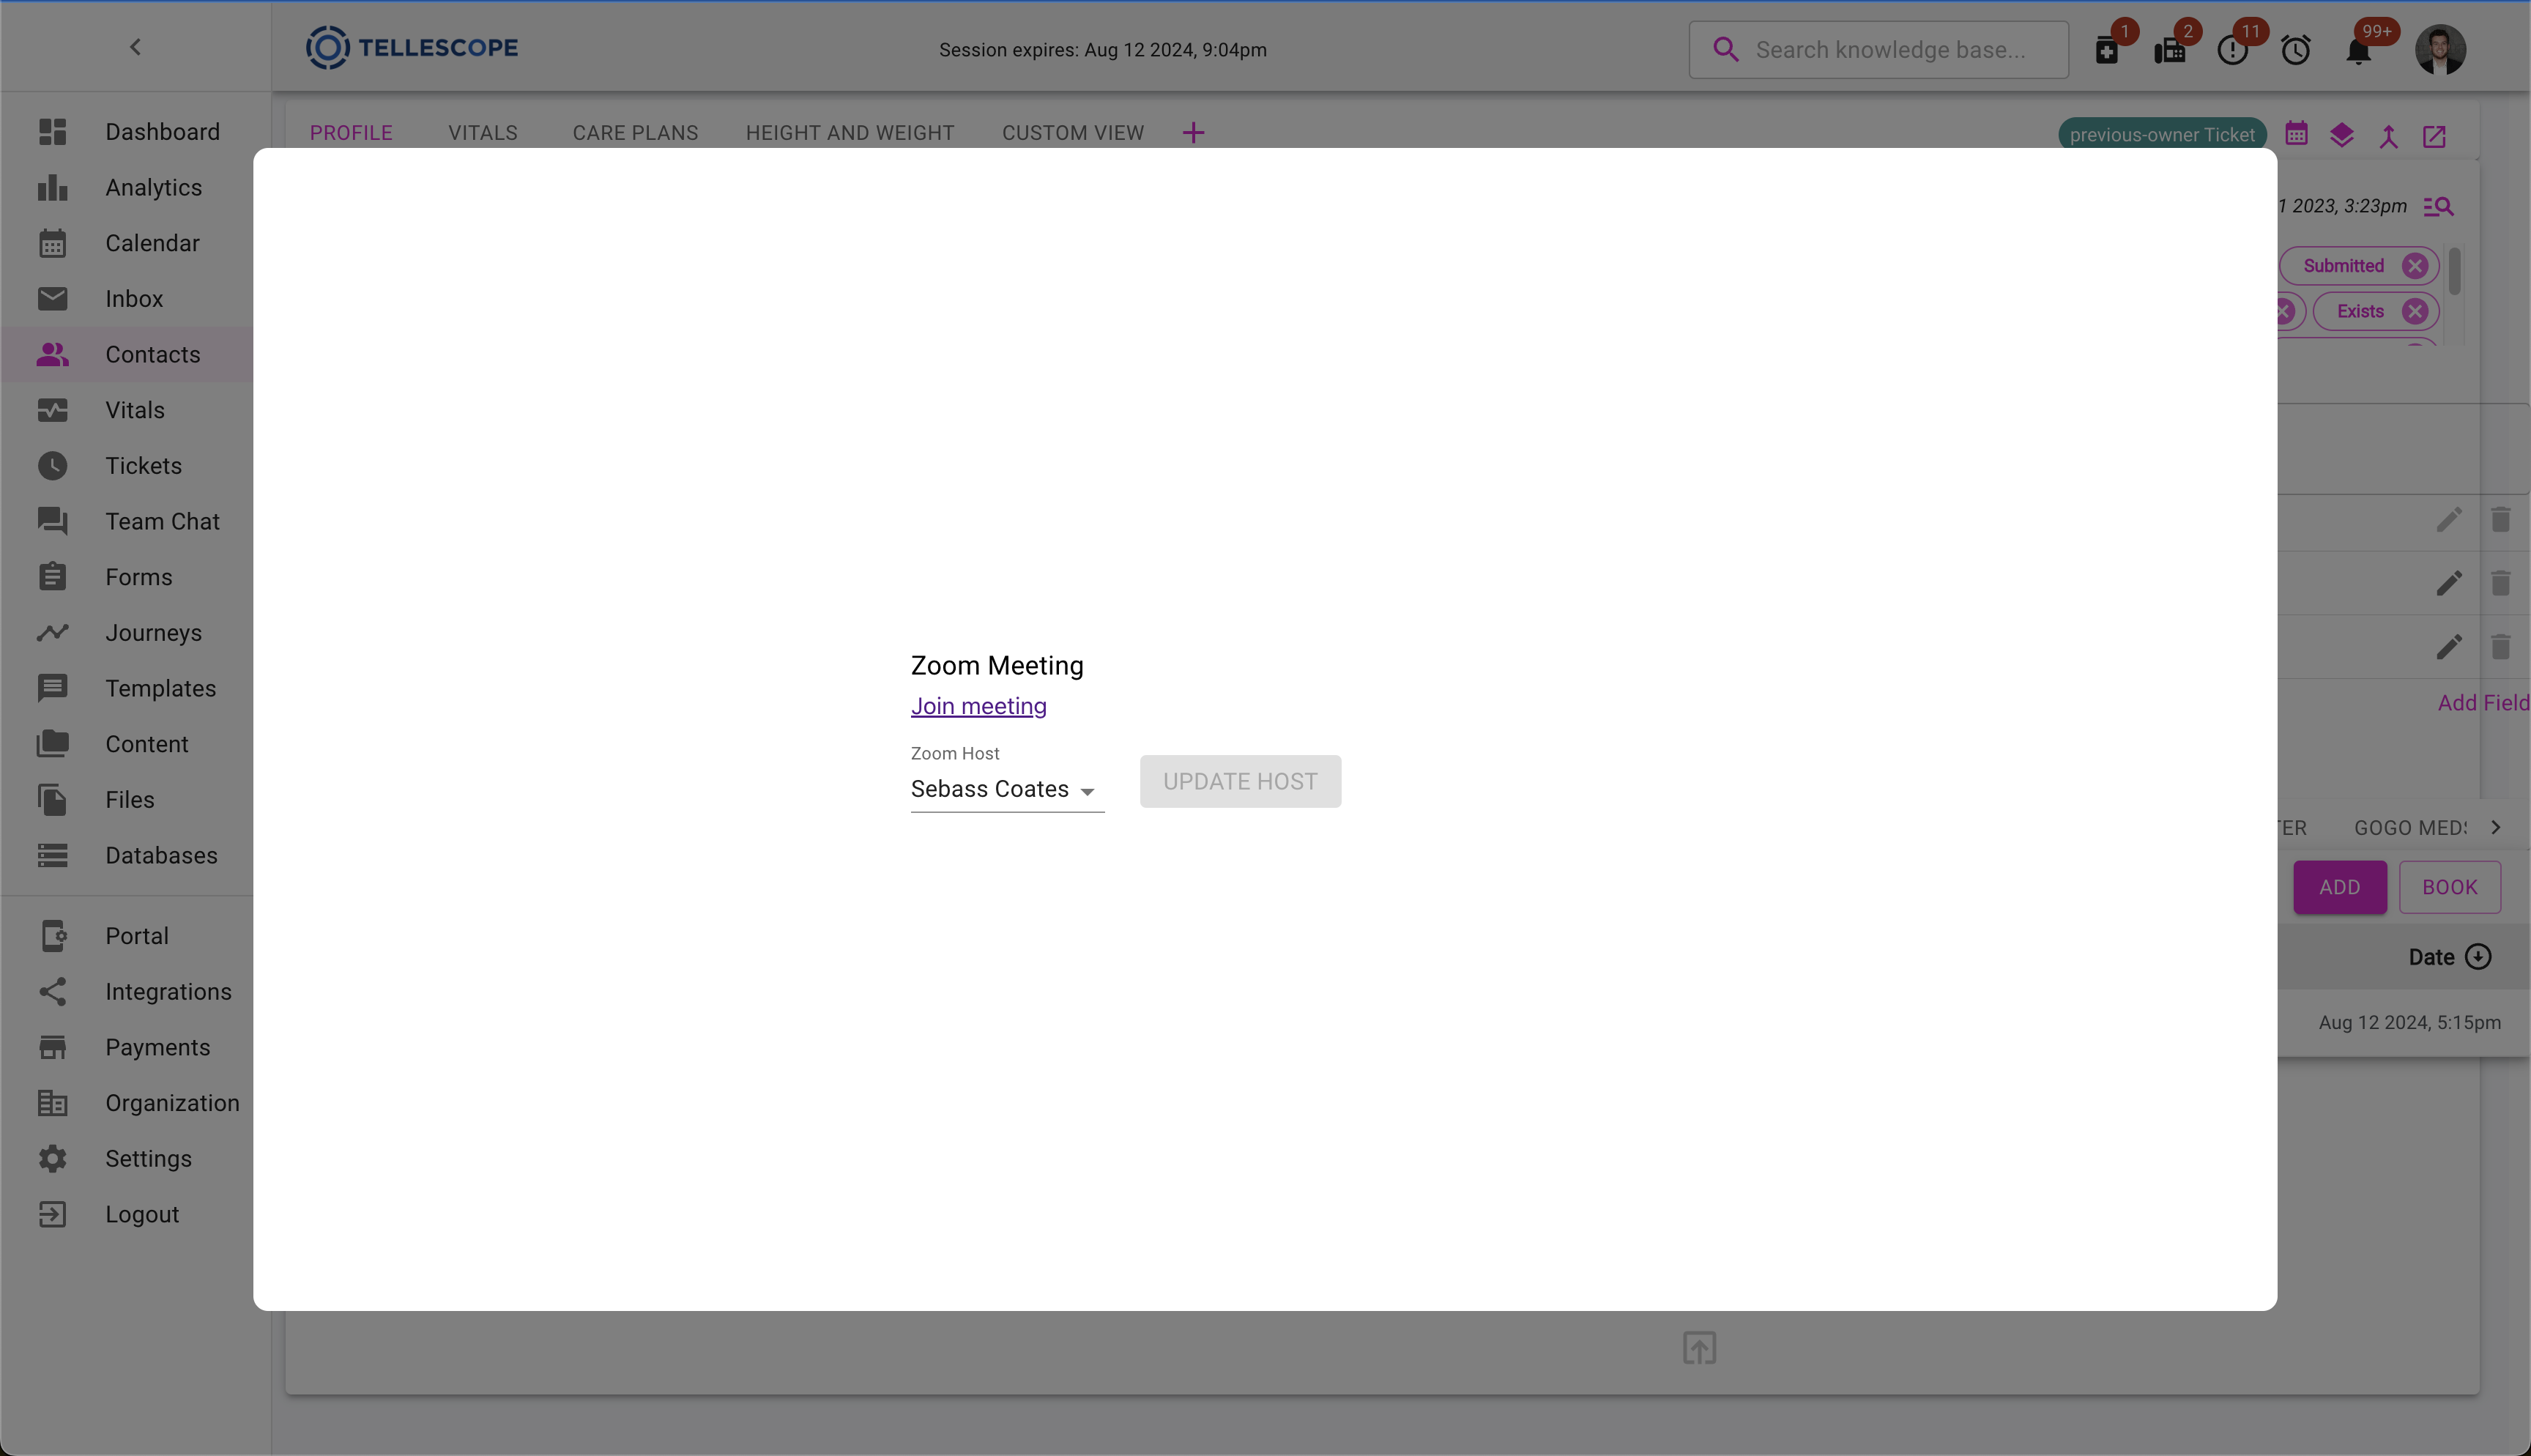The width and height of the screenshot is (2531, 1456).
Task: Click the upload icon at the bottom
Action: coord(1699,1347)
